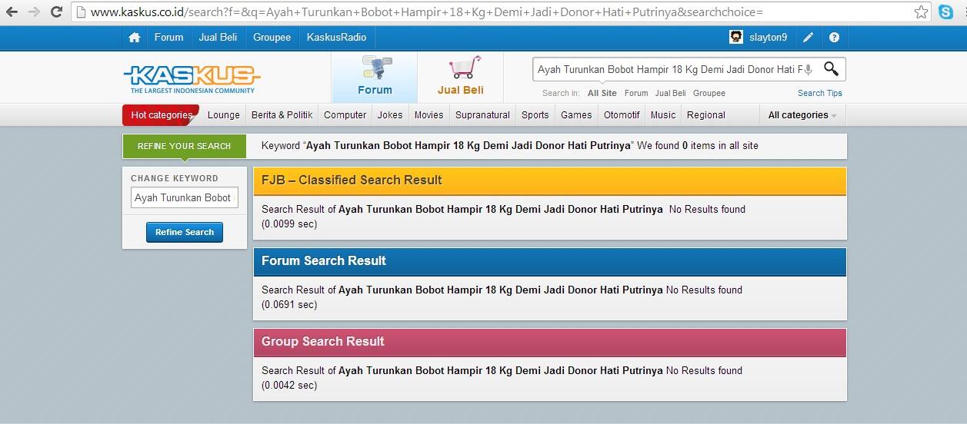Open the Berita & Politik category
The image size is (967, 424).
(282, 115)
